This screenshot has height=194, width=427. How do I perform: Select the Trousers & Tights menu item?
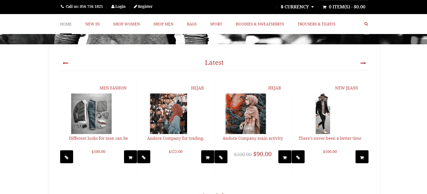click(x=316, y=24)
